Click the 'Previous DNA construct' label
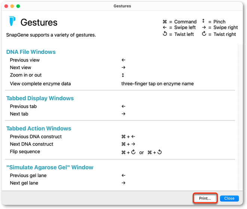The width and height of the screenshot is (247, 209). click(x=36, y=137)
